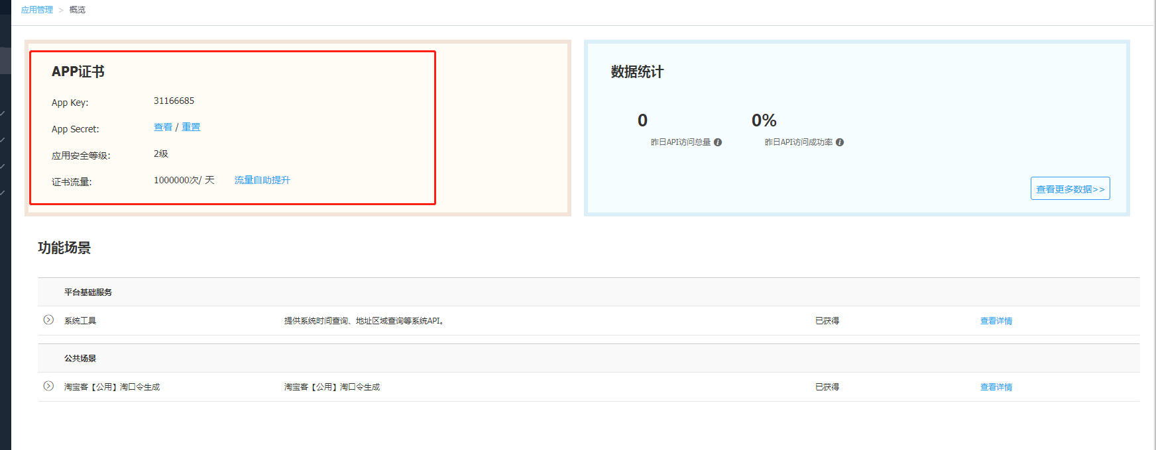Click the APP证书 panel title
The image size is (1156, 450).
tap(78, 71)
